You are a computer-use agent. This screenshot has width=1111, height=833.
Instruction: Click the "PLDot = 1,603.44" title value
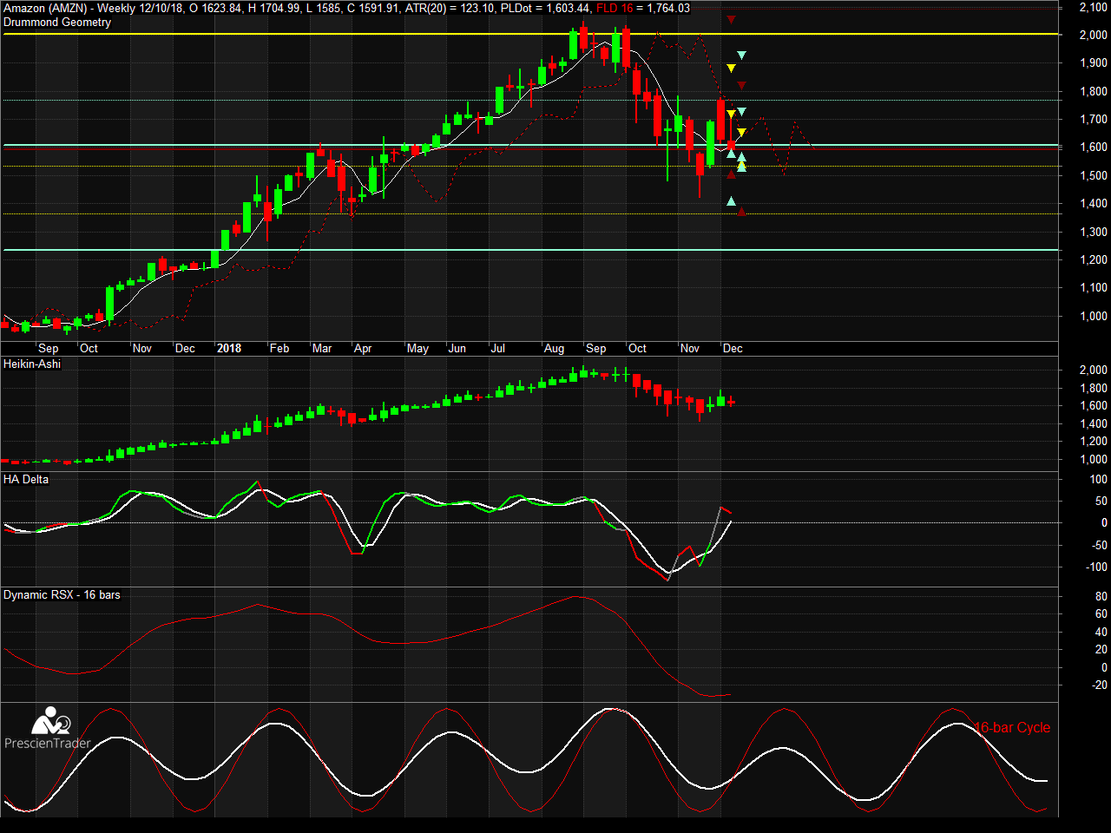click(x=546, y=9)
